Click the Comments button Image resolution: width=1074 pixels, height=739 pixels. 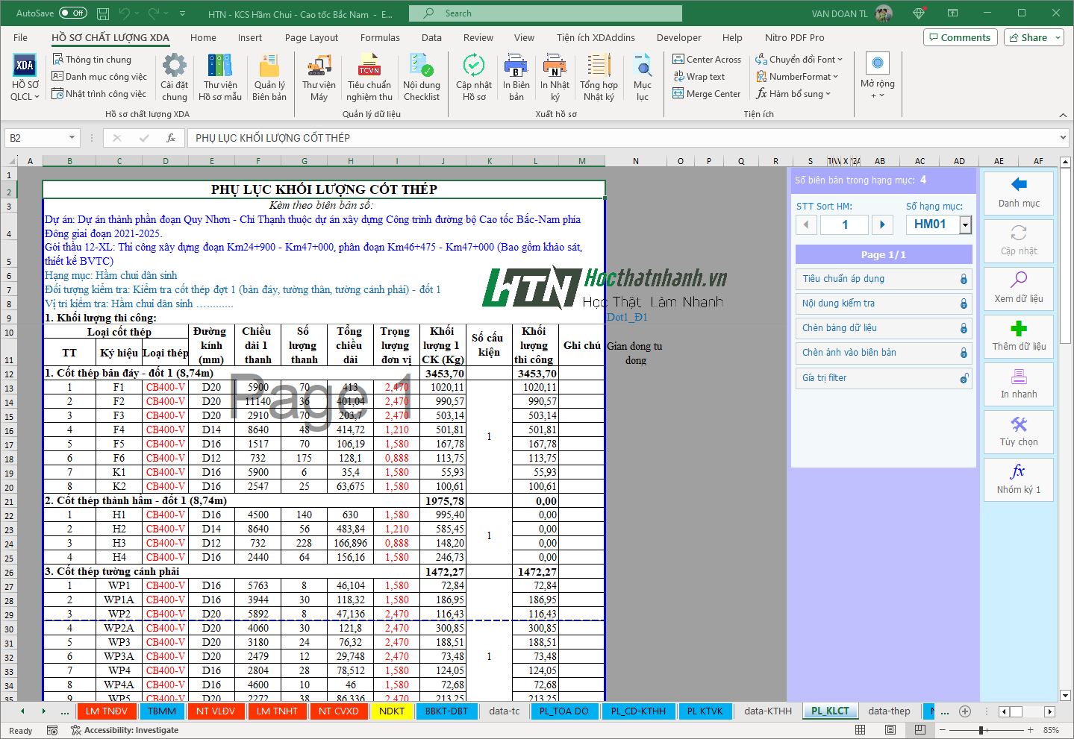(960, 38)
